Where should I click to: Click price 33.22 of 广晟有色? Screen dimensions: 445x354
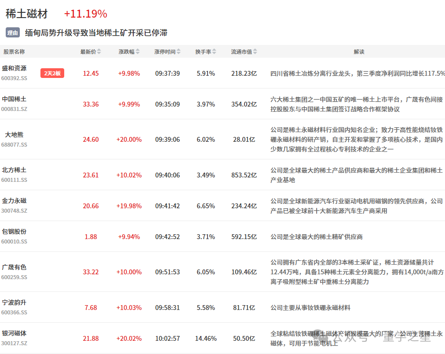(91, 272)
